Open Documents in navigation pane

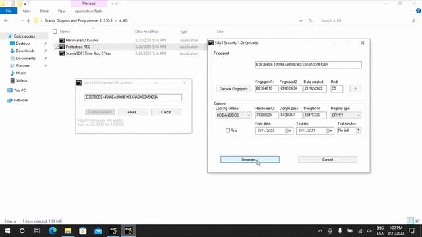pos(26,59)
